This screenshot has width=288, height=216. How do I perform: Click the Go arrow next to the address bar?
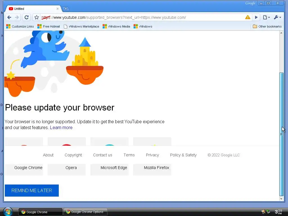[256, 17]
